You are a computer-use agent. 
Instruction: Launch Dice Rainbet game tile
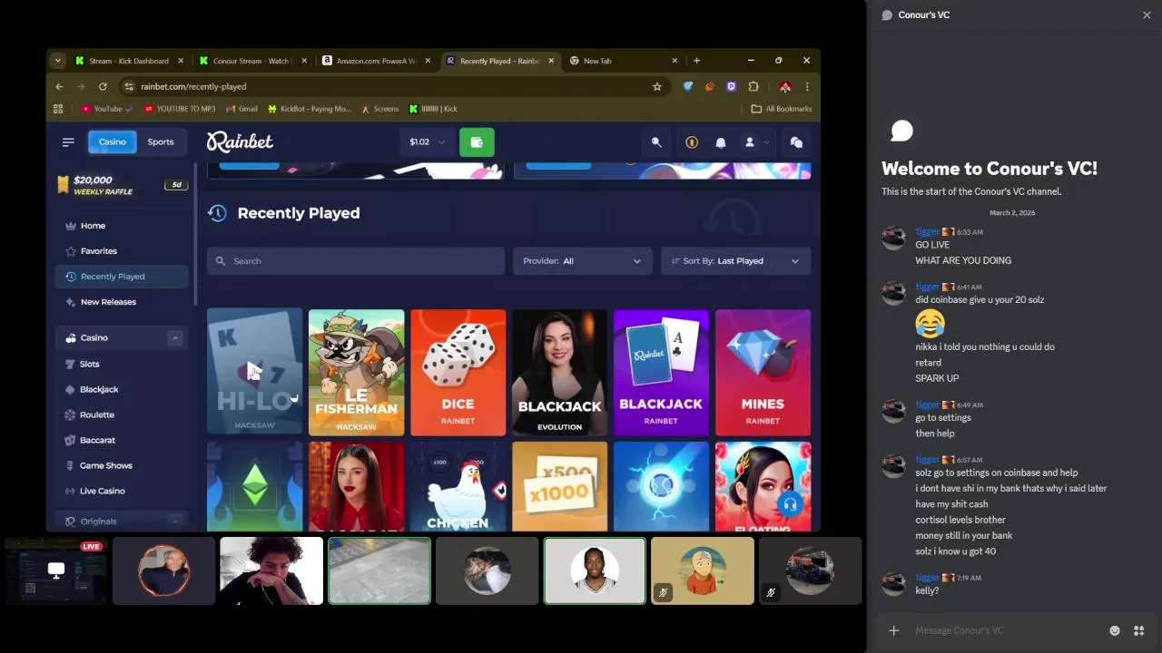coord(458,372)
